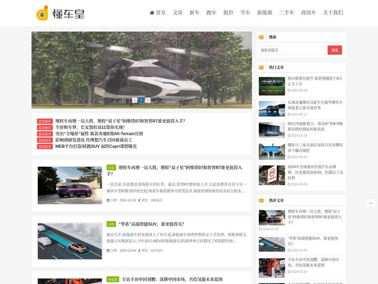Viewport: 378px width, 284px height.
Task: Open the 二手车 navigation item
Action: 287,13
